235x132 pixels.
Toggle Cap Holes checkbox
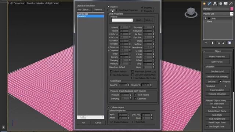[x=135, y=99]
